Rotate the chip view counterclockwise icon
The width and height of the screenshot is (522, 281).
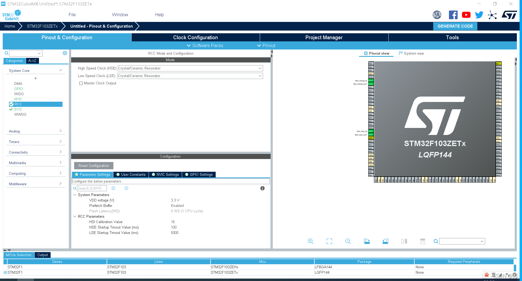click(385, 241)
